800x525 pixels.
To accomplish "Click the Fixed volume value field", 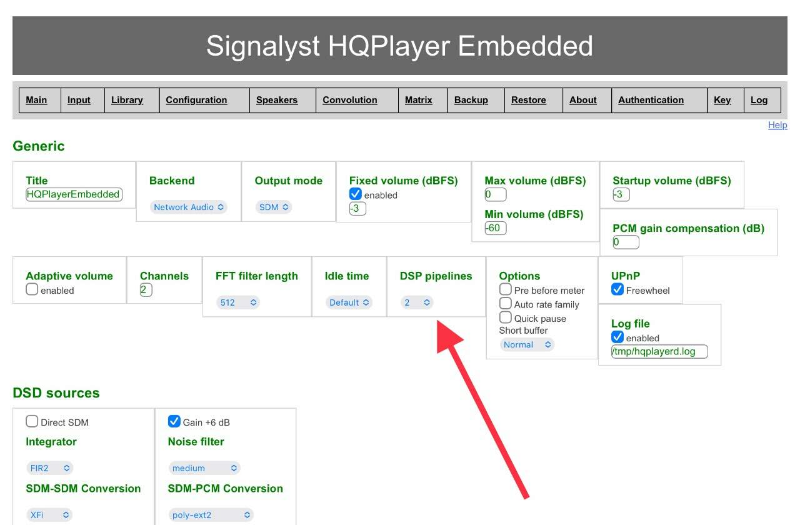I will point(357,209).
